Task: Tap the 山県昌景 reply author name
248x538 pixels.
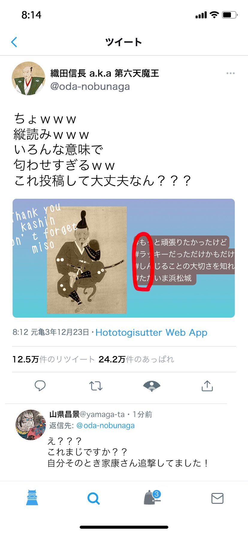Action: (x=64, y=414)
